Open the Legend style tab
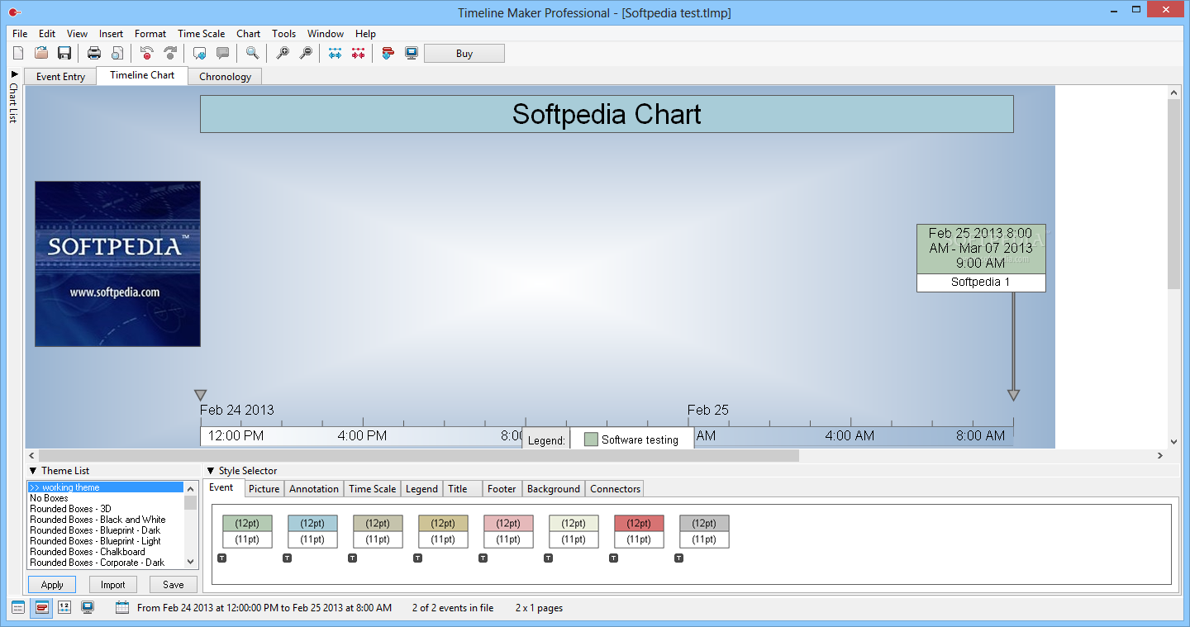This screenshot has width=1190, height=627. (x=421, y=489)
